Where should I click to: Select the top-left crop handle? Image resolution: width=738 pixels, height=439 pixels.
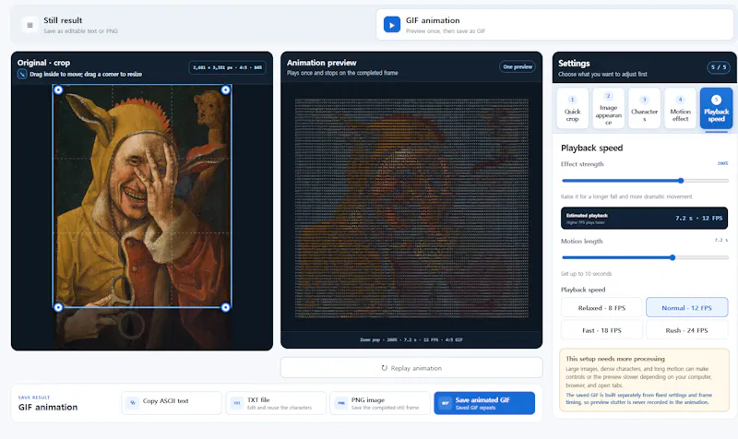click(x=58, y=89)
